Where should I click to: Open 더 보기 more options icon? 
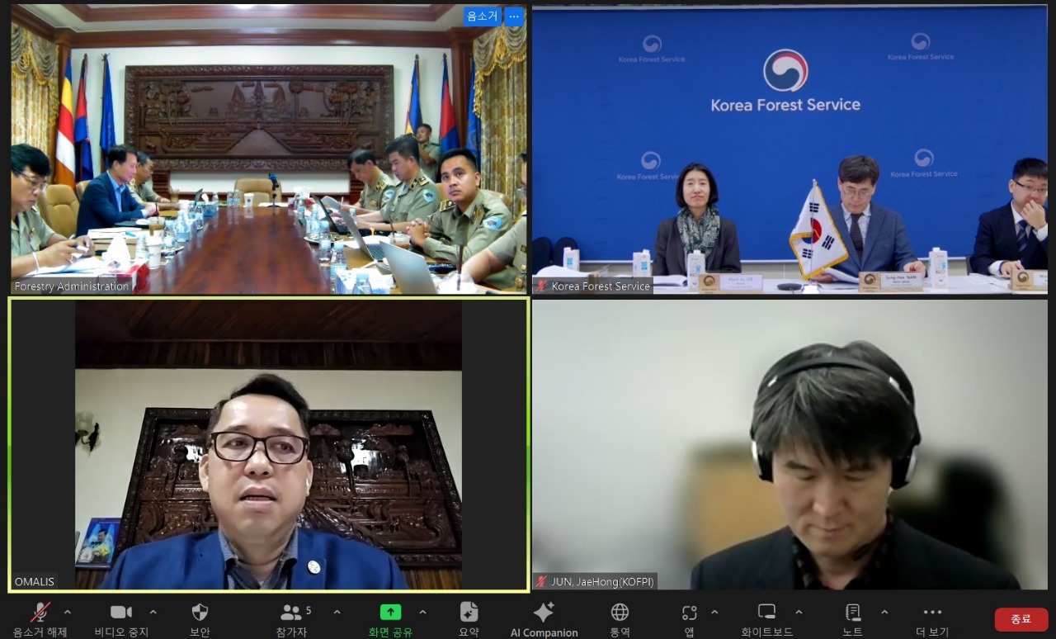932,612
